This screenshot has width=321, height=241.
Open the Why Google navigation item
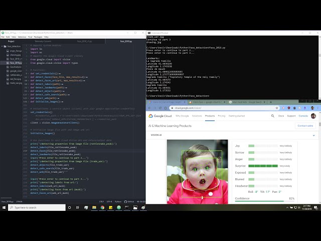[182, 116]
